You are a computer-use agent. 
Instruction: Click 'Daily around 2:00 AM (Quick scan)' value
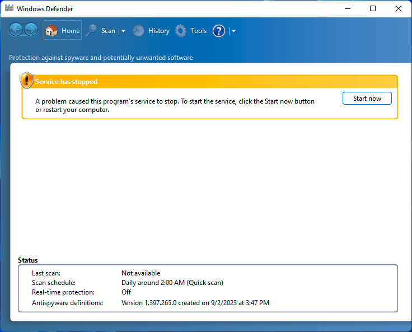[x=172, y=283]
